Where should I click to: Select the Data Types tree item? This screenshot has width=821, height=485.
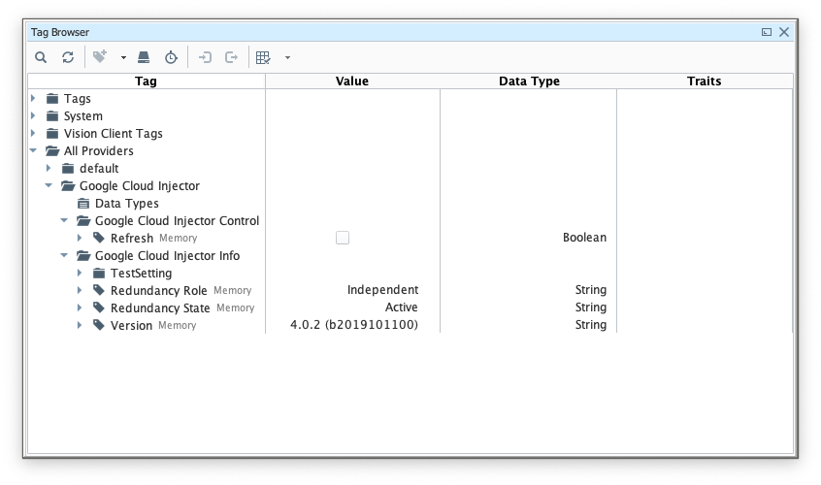[x=126, y=204]
